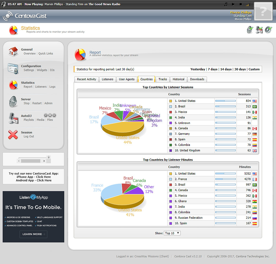Click the AutoDJ mixer settings round button
276x264 pixels.
(46, 115)
